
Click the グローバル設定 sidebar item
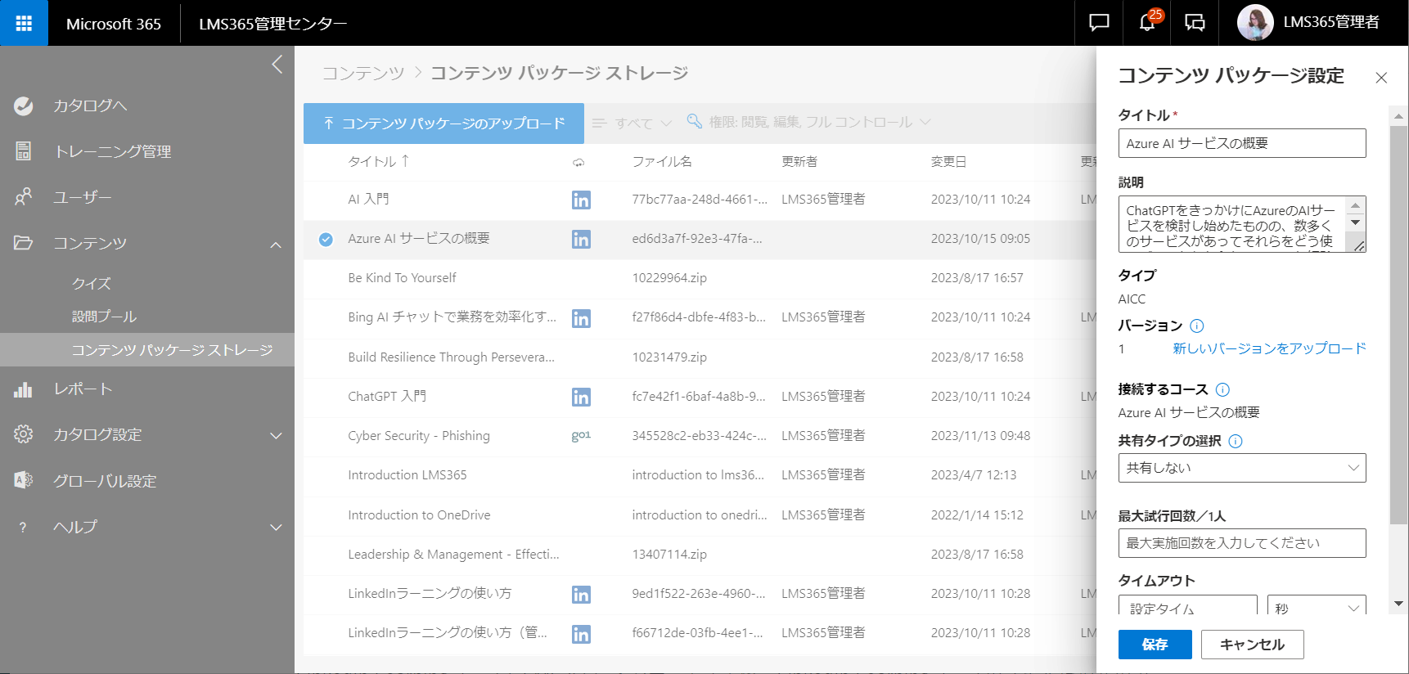105,481
